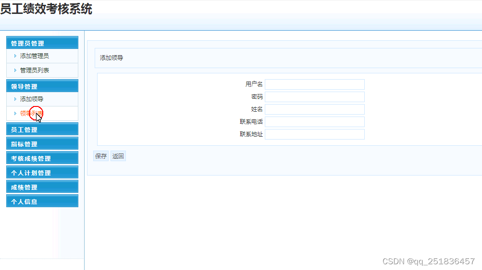Viewport: 482px width, 270px height.
Task: Focus the 联系电话 input field
Action: [x=315, y=122]
